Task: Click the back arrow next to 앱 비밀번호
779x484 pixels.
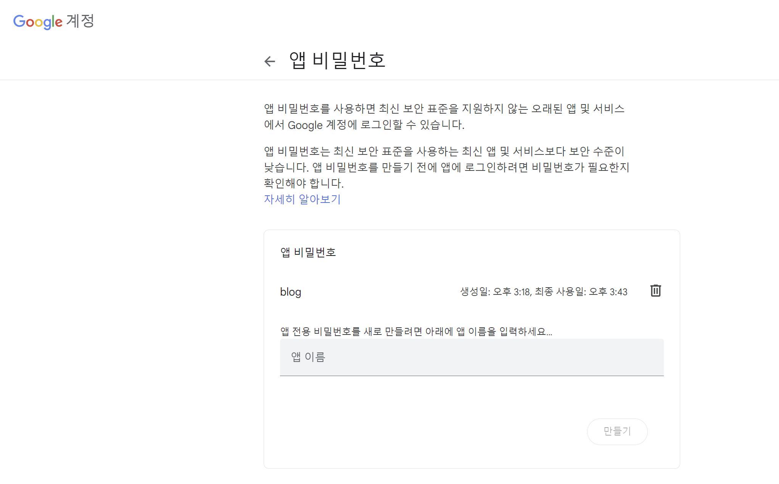Action: pyautogui.click(x=270, y=61)
